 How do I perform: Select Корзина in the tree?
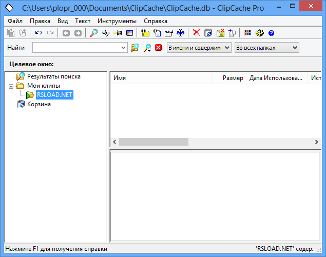[x=39, y=104]
